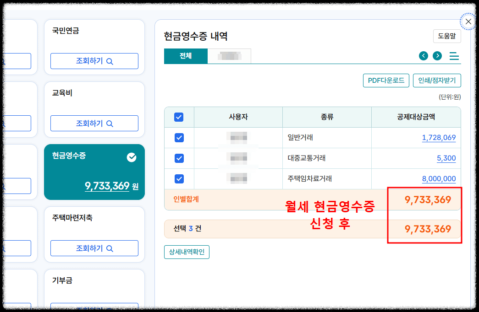Viewport: 479px width, 312px height.
Task: Click the magnifier icon in 국민연금 조회하기
Action: 110,61
